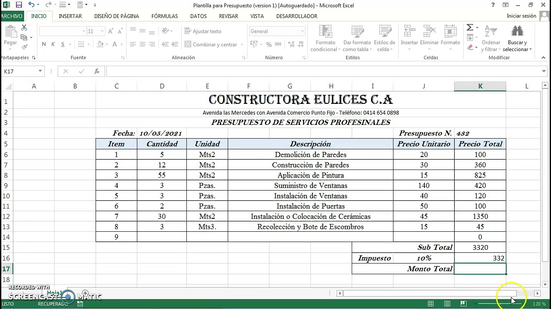The width and height of the screenshot is (551, 309).
Task: Open the Combinar y centrar dropdown arrow
Action: click(242, 44)
